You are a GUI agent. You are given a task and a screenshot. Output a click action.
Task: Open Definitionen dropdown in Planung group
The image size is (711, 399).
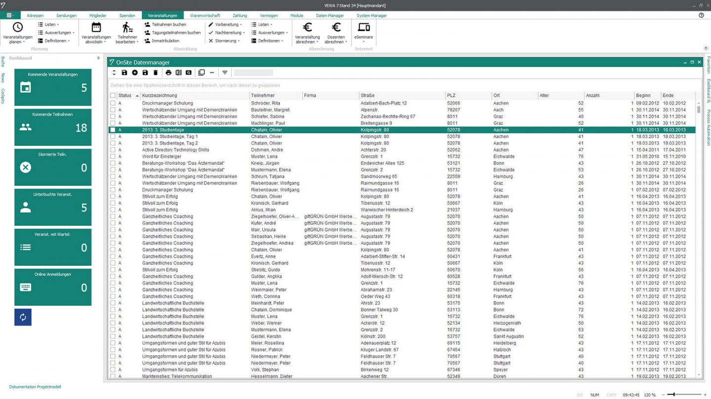pyautogui.click(x=54, y=41)
